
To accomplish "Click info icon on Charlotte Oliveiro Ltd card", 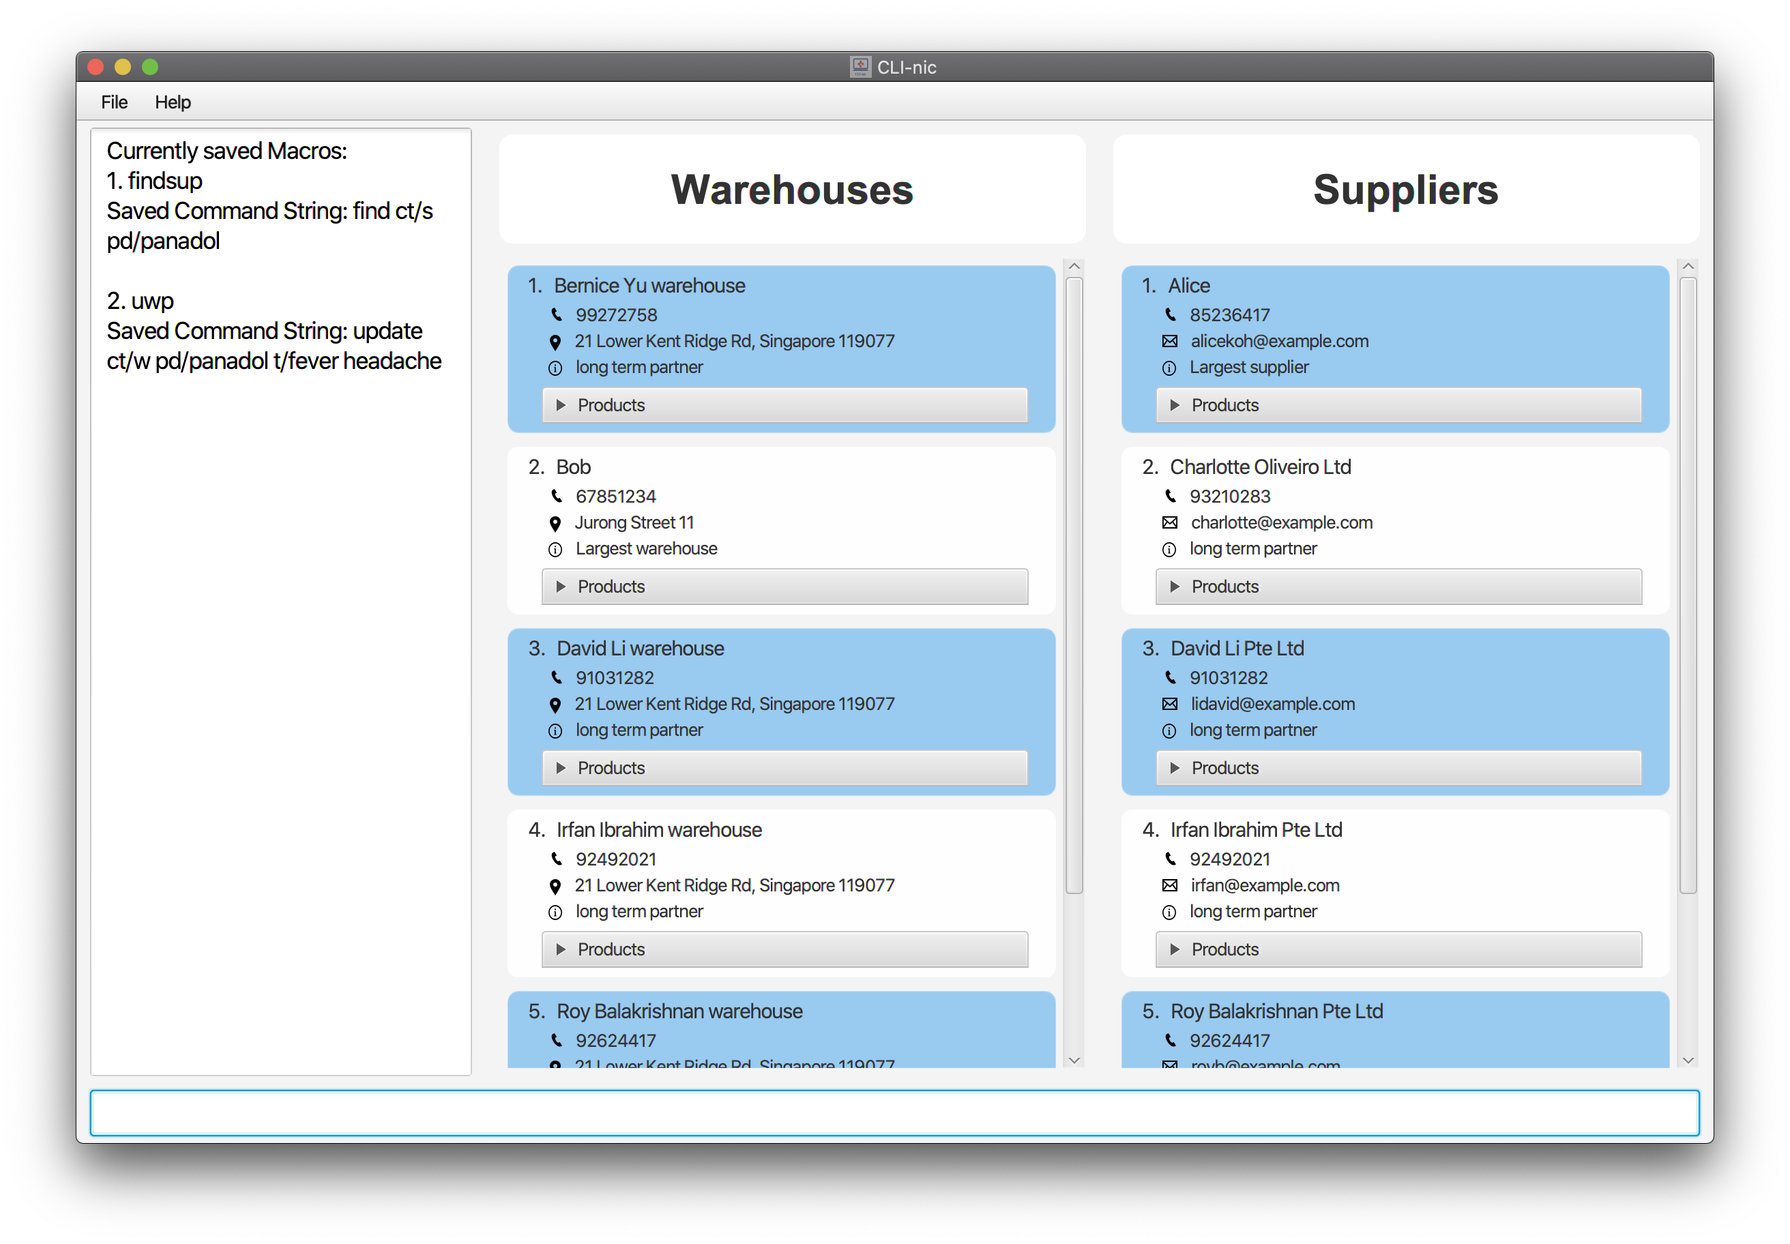I will pos(1169,550).
